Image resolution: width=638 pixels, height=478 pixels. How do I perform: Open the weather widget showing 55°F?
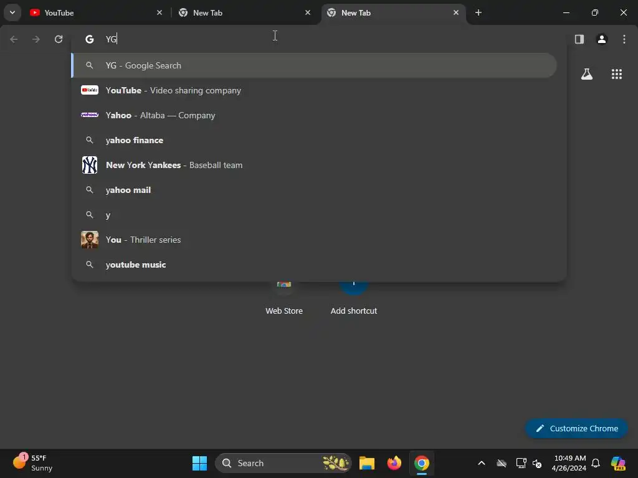32,463
